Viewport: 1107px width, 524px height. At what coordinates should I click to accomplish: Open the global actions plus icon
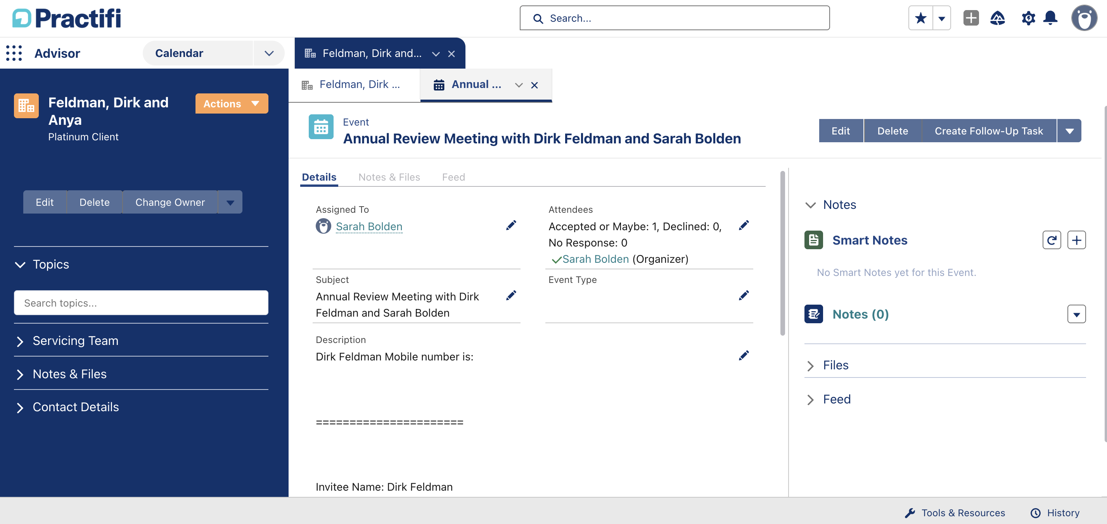971,18
